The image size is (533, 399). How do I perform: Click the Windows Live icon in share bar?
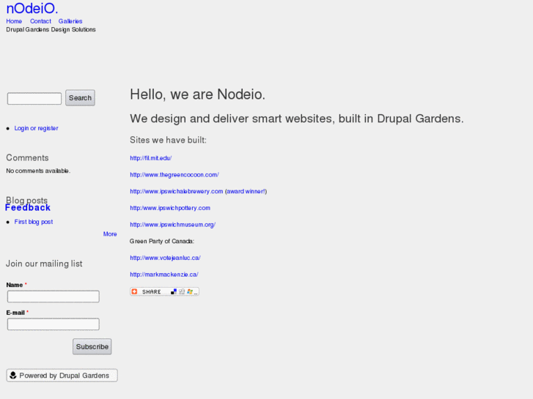[190, 291]
